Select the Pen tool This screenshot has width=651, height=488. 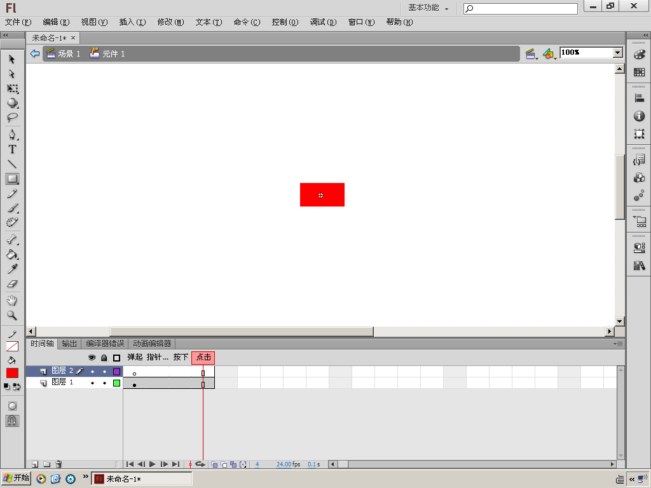(13, 135)
